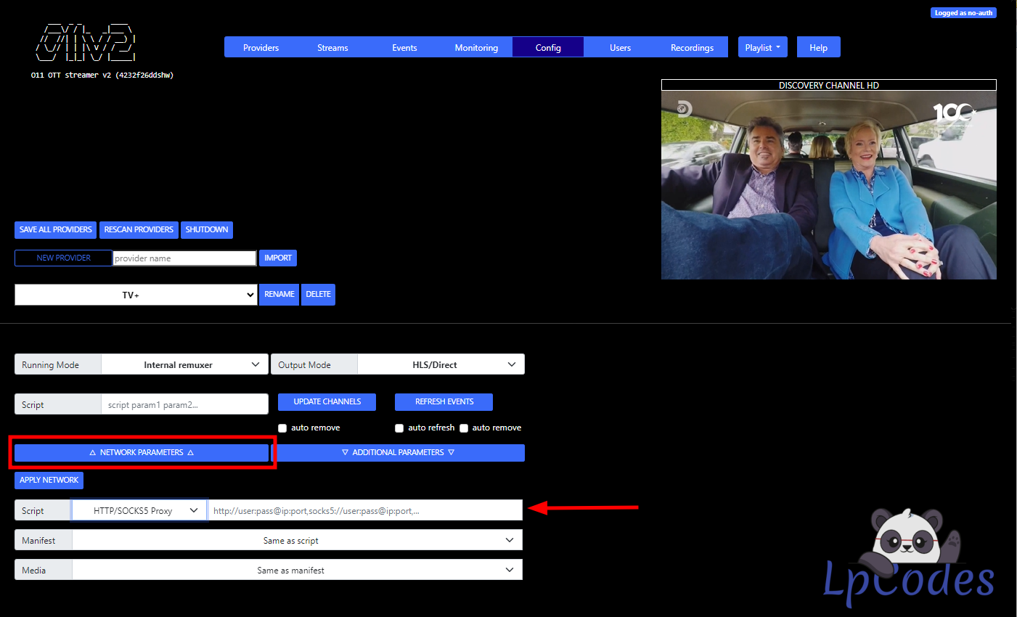
Task: Change the Output Mode selection
Action: point(441,364)
